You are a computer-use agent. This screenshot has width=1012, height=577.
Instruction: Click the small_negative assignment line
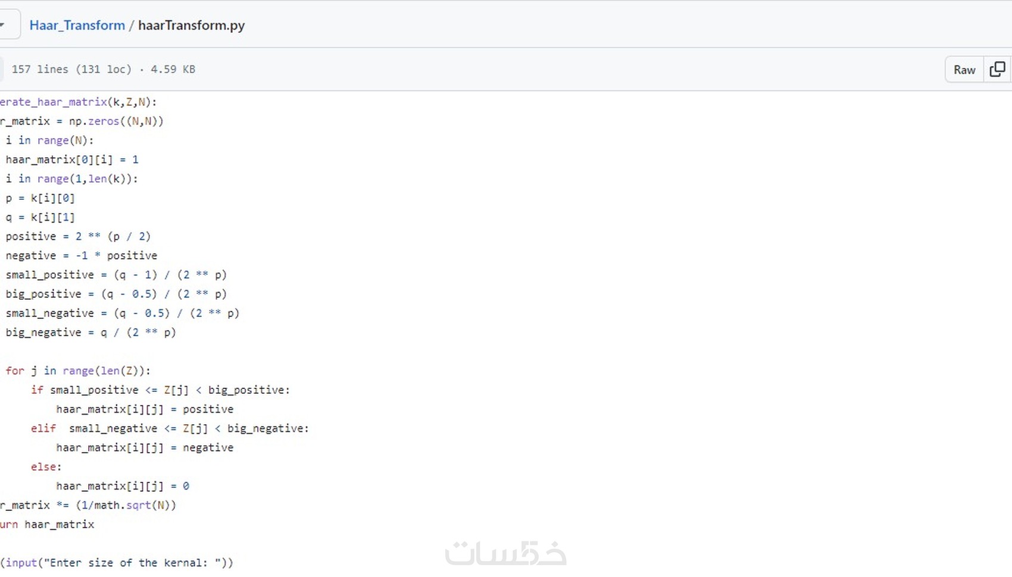(x=122, y=313)
